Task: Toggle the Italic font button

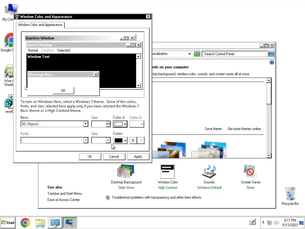Action: tap(141, 140)
